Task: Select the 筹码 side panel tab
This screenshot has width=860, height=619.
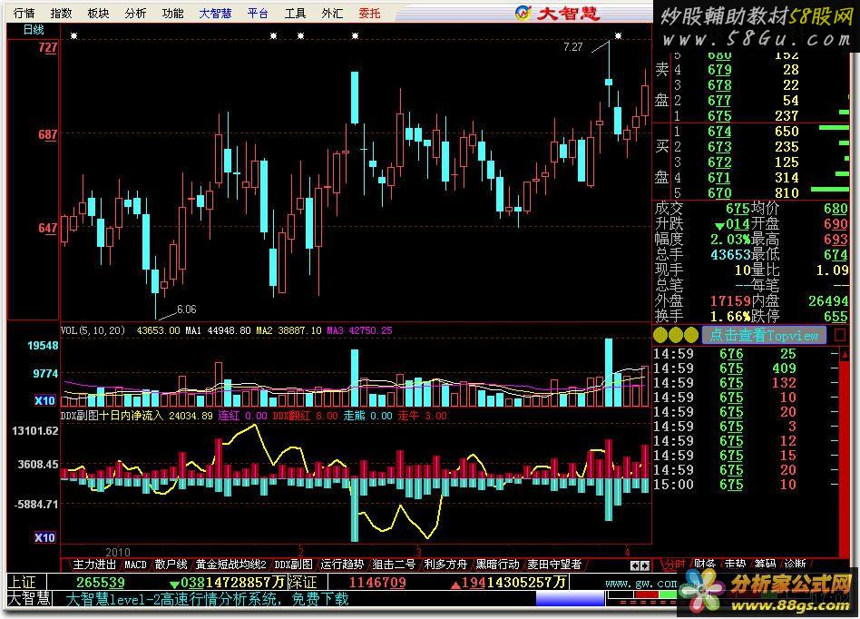Action: pos(765,564)
